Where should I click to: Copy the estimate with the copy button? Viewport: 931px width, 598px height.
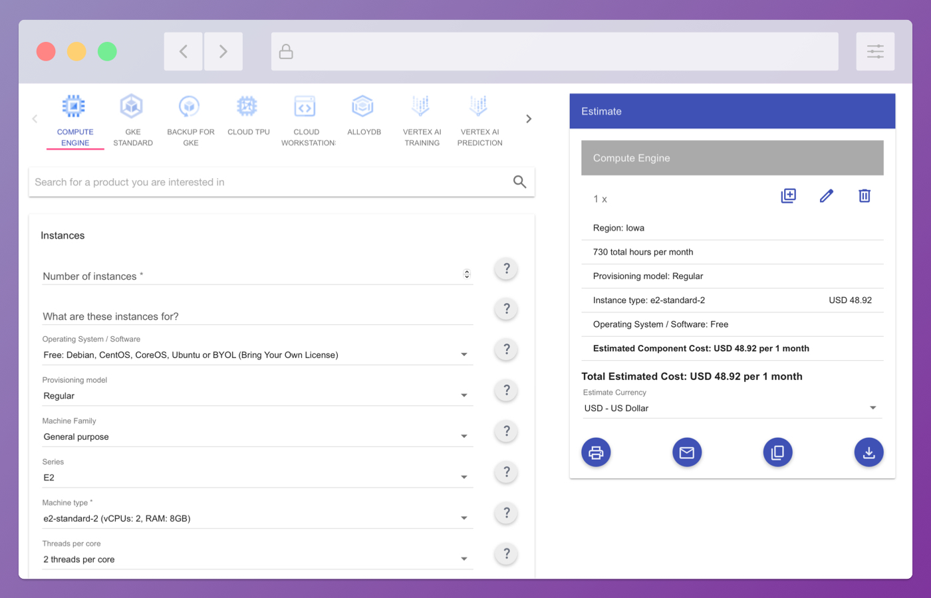click(x=777, y=452)
